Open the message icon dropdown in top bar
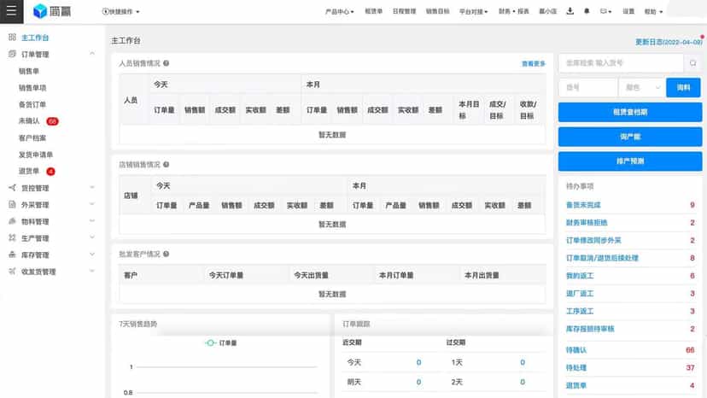This screenshot has width=707, height=398. pos(605,11)
